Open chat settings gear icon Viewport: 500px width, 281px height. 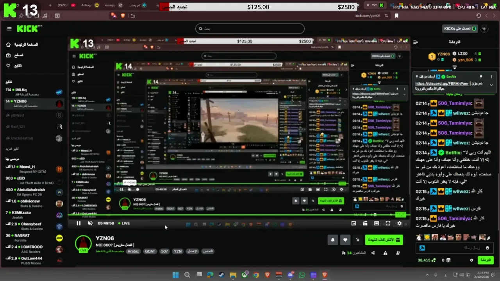coord(471,260)
